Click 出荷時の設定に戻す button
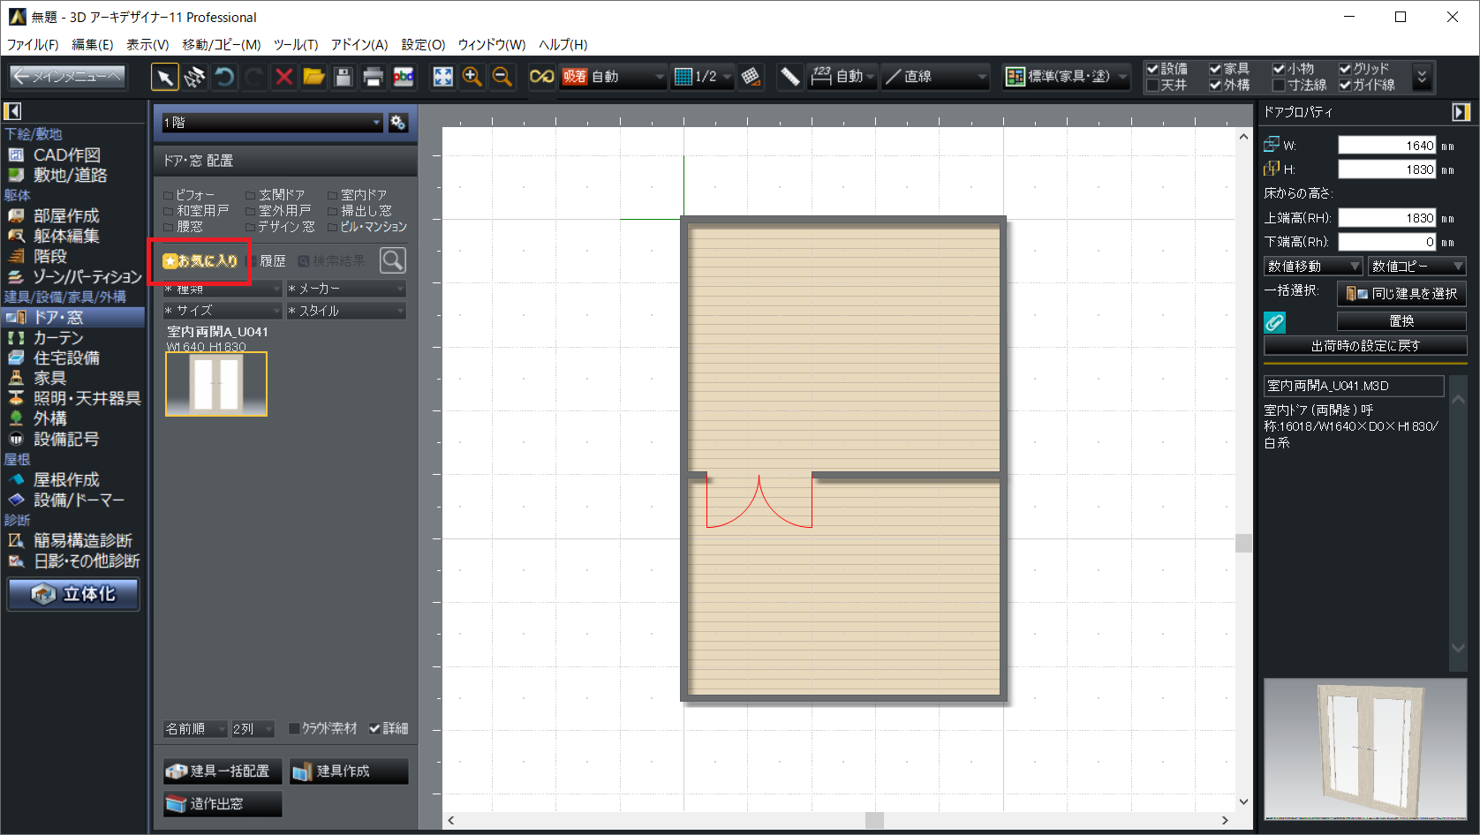Image resolution: width=1480 pixels, height=835 pixels. 1364,346
